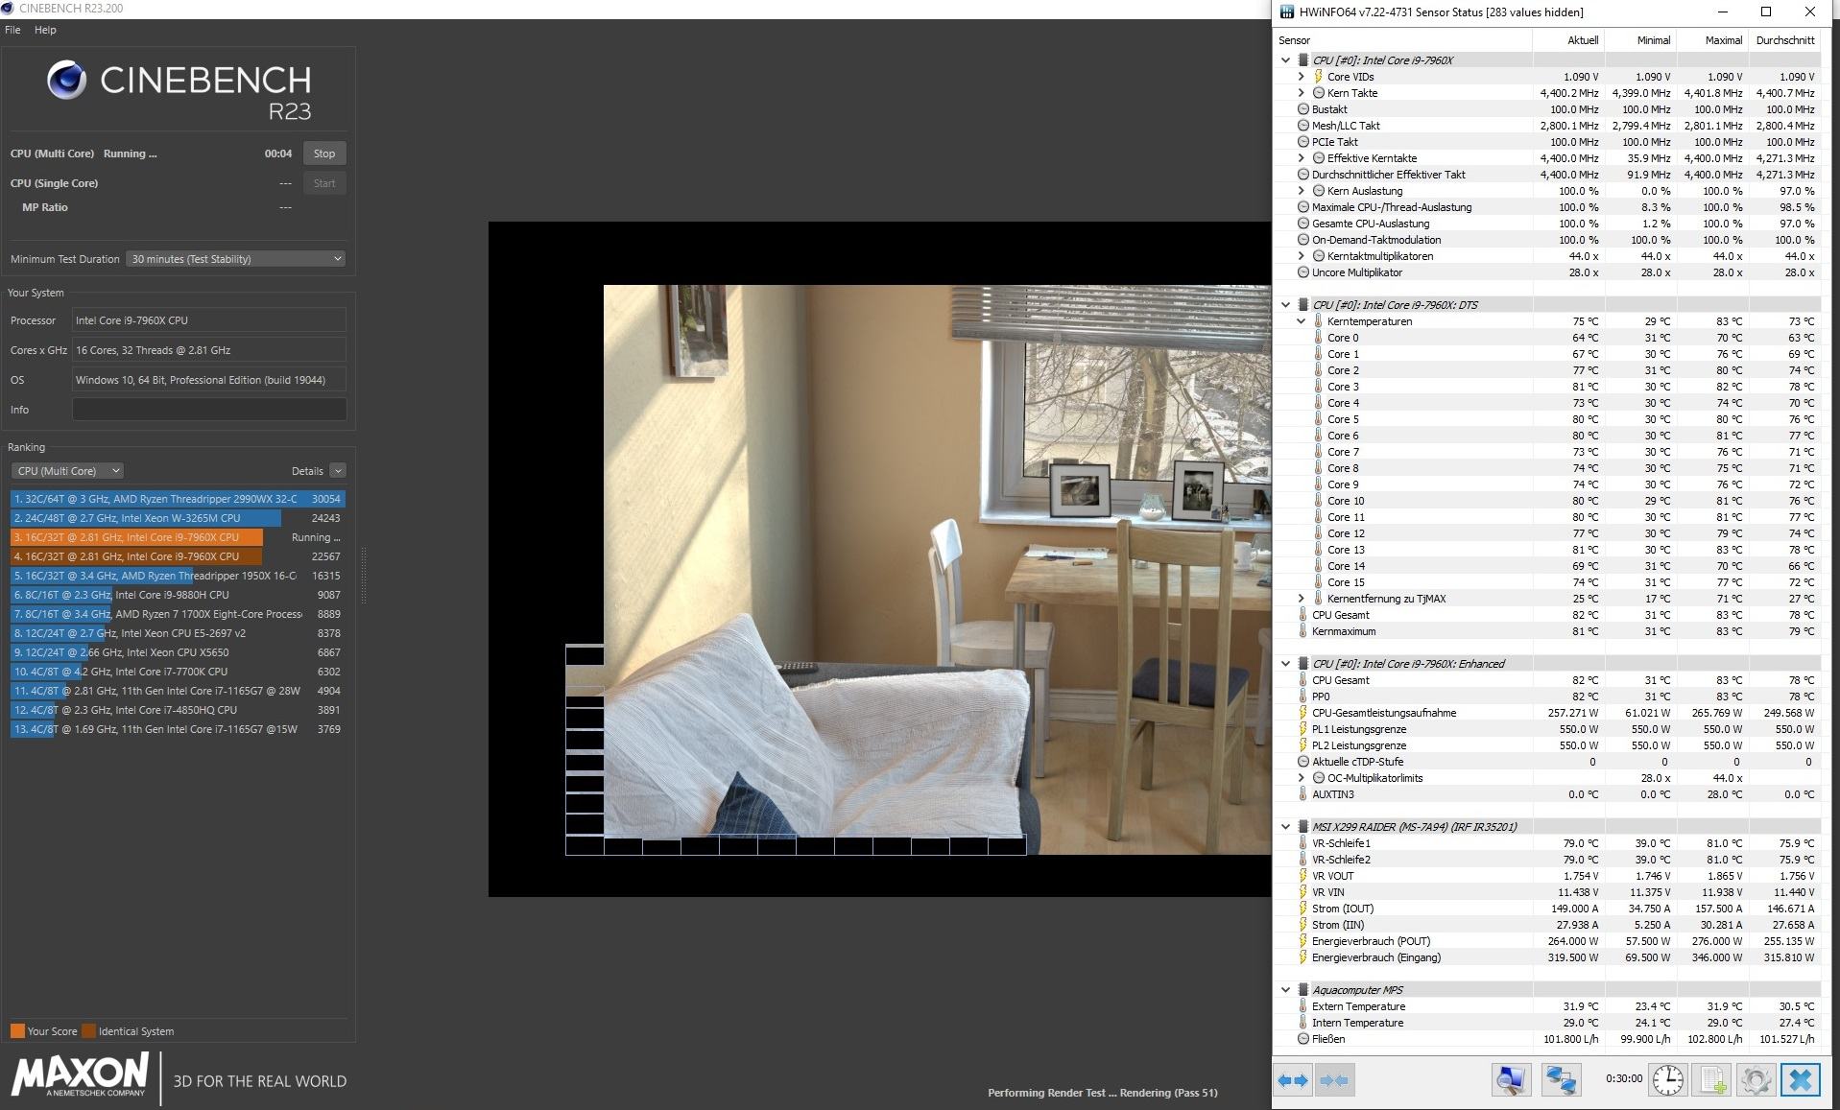Image resolution: width=1840 pixels, height=1110 pixels.
Task: Click the Processor name field
Action: coord(209,320)
